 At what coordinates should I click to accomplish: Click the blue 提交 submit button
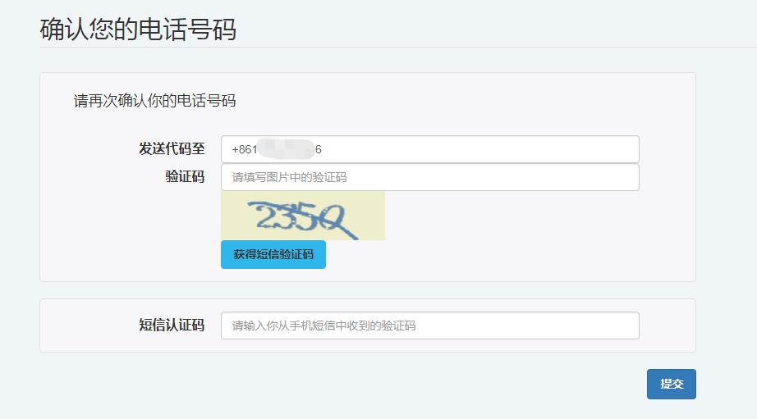tap(671, 384)
